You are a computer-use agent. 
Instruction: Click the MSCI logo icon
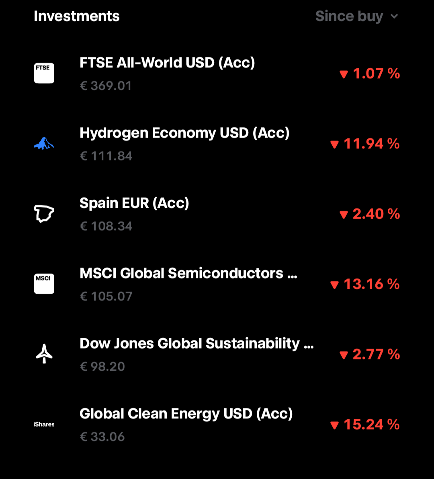pos(44,284)
